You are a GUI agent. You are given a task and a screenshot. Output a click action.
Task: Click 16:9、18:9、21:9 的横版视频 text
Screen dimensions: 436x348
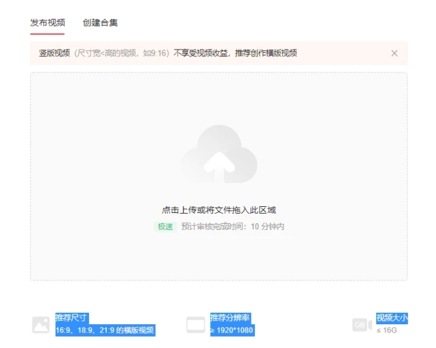click(105, 330)
